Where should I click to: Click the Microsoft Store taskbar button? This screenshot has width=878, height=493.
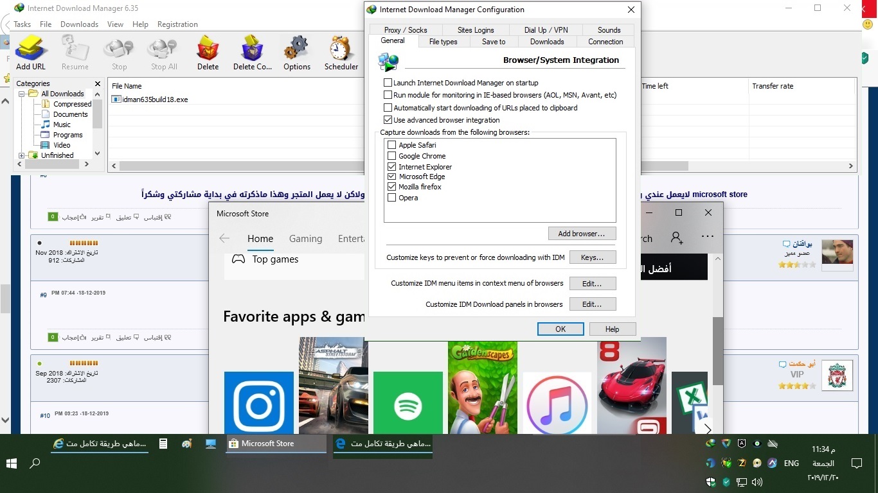point(276,444)
